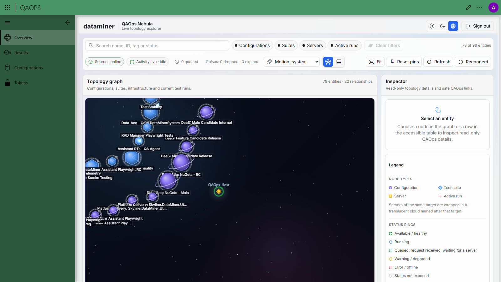Click the 0 queued clock indicator

pyautogui.click(x=186, y=62)
